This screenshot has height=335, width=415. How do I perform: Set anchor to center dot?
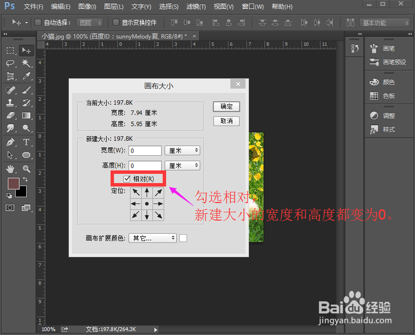pos(147,204)
